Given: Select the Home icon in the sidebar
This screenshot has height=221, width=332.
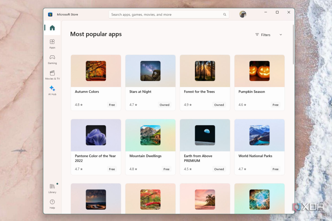Looking at the screenshot, I should click(x=52, y=28).
